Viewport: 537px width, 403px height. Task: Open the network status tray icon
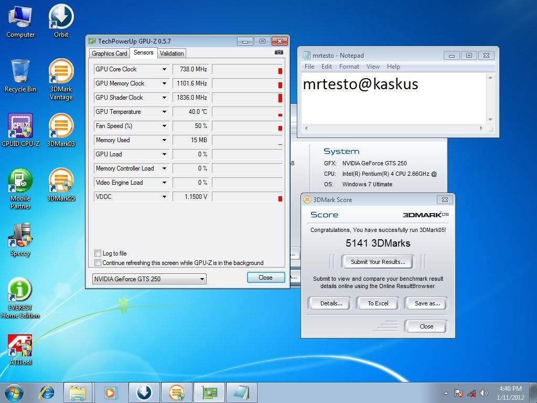point(471,393)
